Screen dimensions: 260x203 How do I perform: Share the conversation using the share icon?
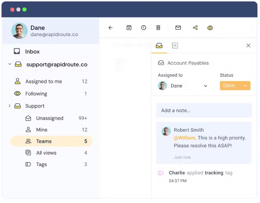195,28
